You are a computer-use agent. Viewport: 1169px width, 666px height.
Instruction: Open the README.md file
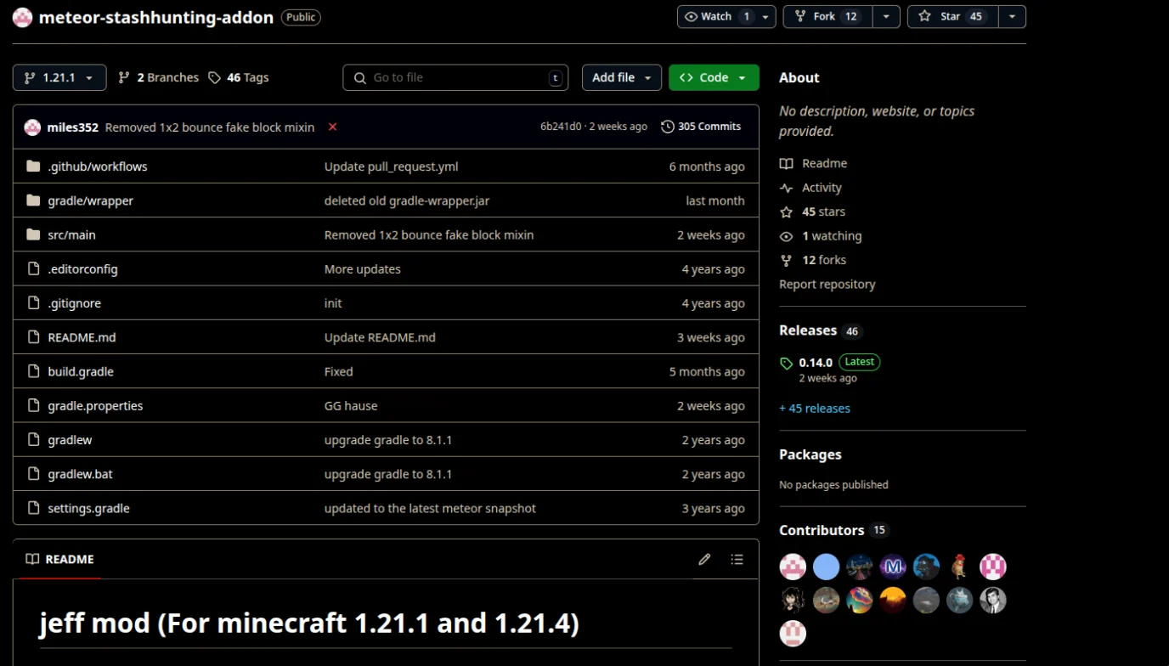point(82,337)
